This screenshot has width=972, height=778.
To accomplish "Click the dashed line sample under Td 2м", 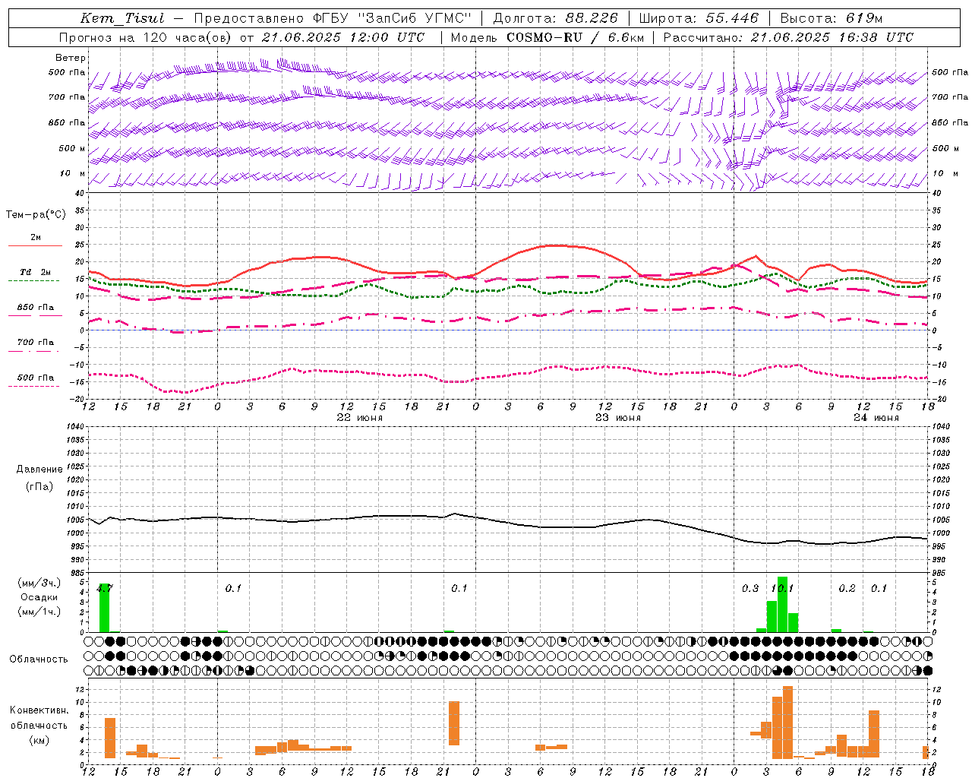I will (x=33, y=281).
